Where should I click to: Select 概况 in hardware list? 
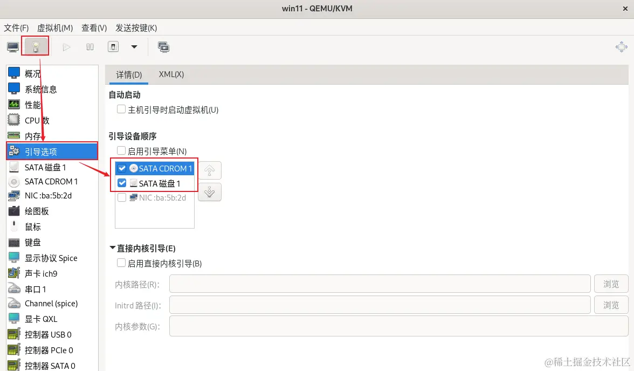(52, 73)
